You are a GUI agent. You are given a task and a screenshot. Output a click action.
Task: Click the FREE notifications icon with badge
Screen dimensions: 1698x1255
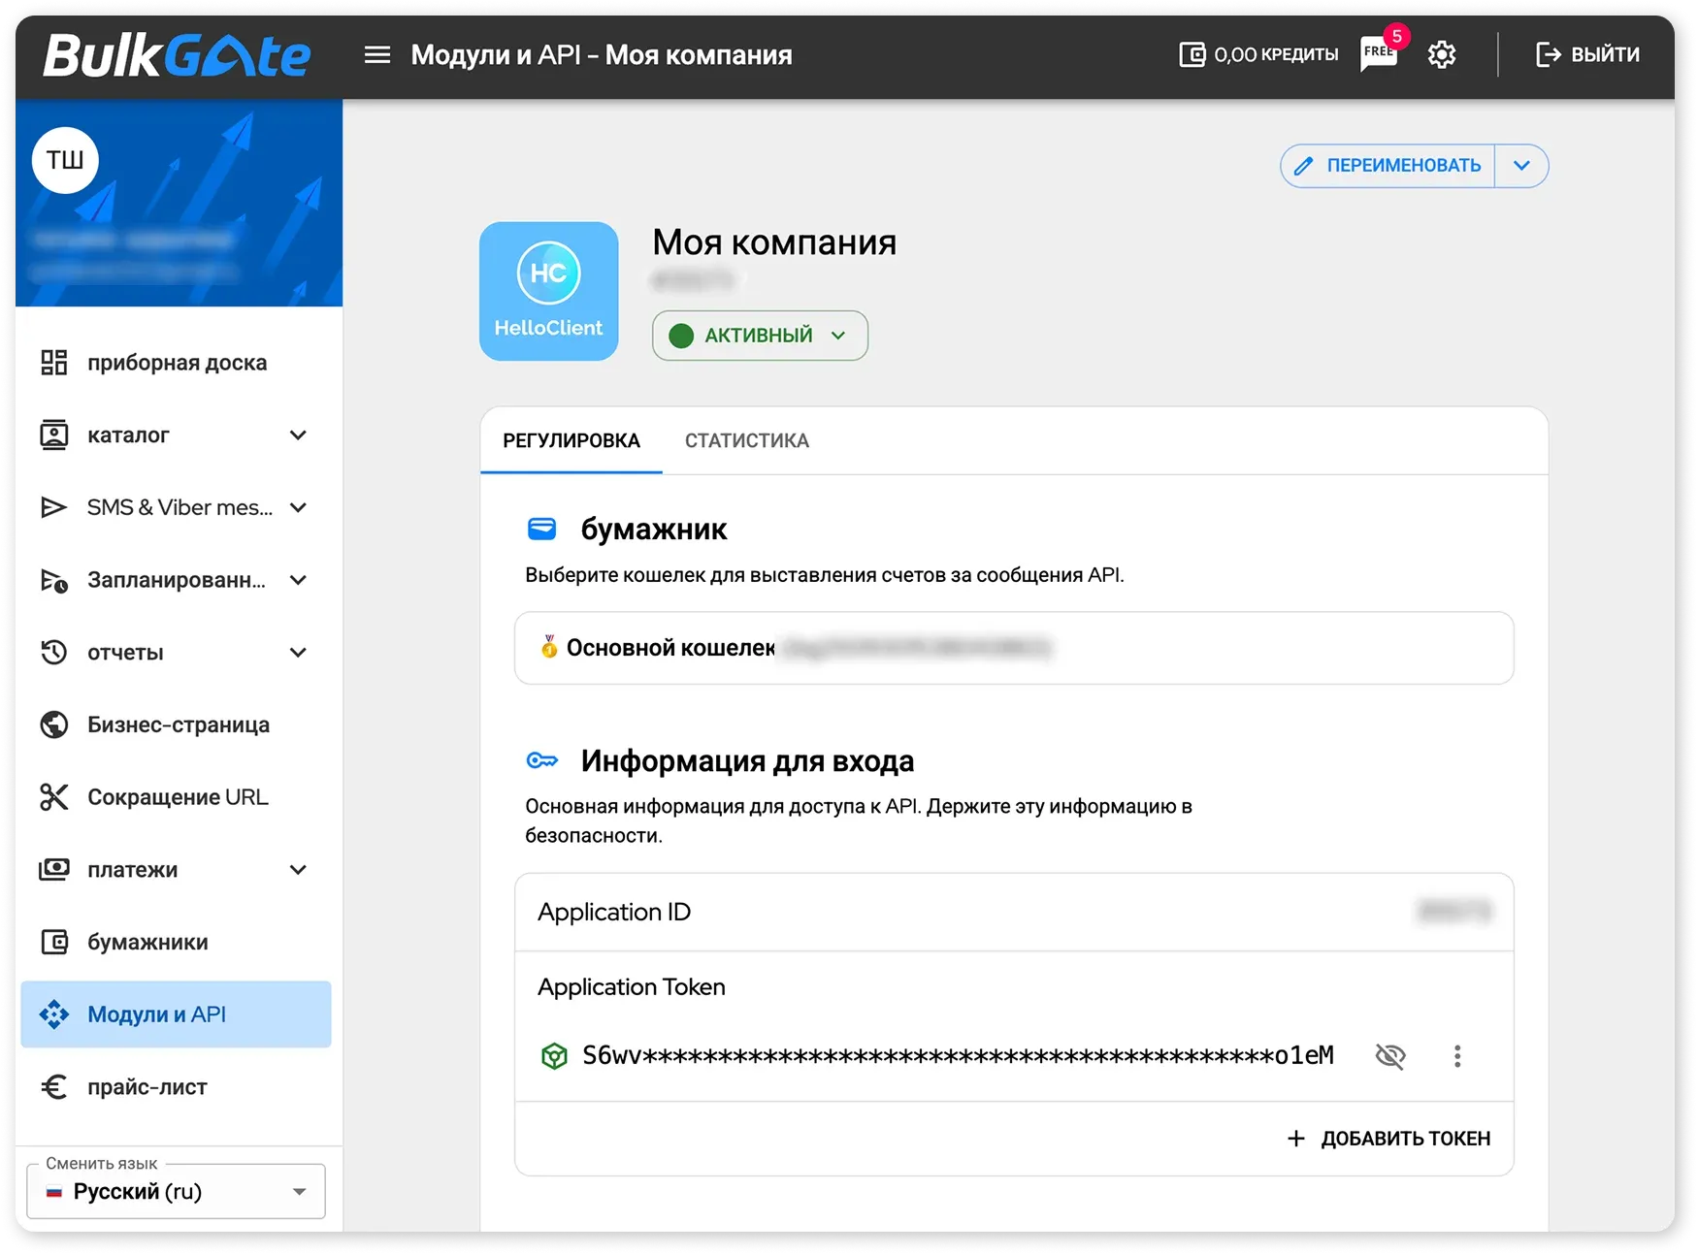point(1378,54)
